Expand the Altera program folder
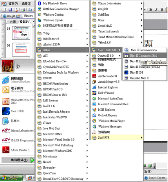Viewport: 168px width, 182px height. (63, 50)
